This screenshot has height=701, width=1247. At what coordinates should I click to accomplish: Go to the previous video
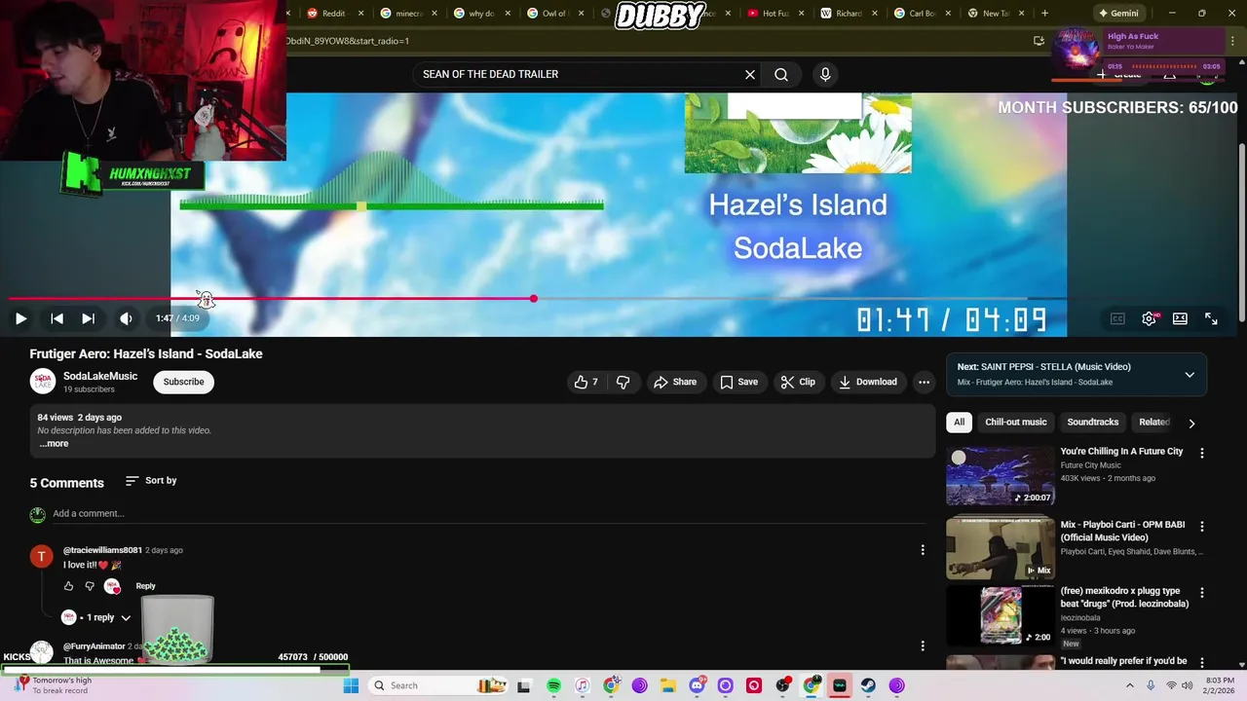coord(57,318)
